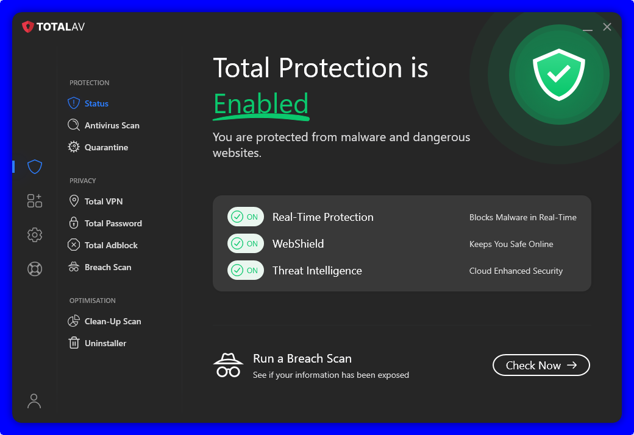
Task: Go to Quarantine
Action: [106, 147]
